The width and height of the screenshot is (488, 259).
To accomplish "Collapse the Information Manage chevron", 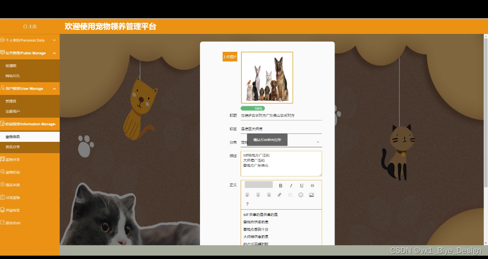I will coord(55,124).
